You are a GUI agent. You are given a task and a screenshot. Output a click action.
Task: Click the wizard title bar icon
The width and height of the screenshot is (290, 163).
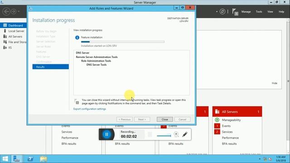(30, 8)
